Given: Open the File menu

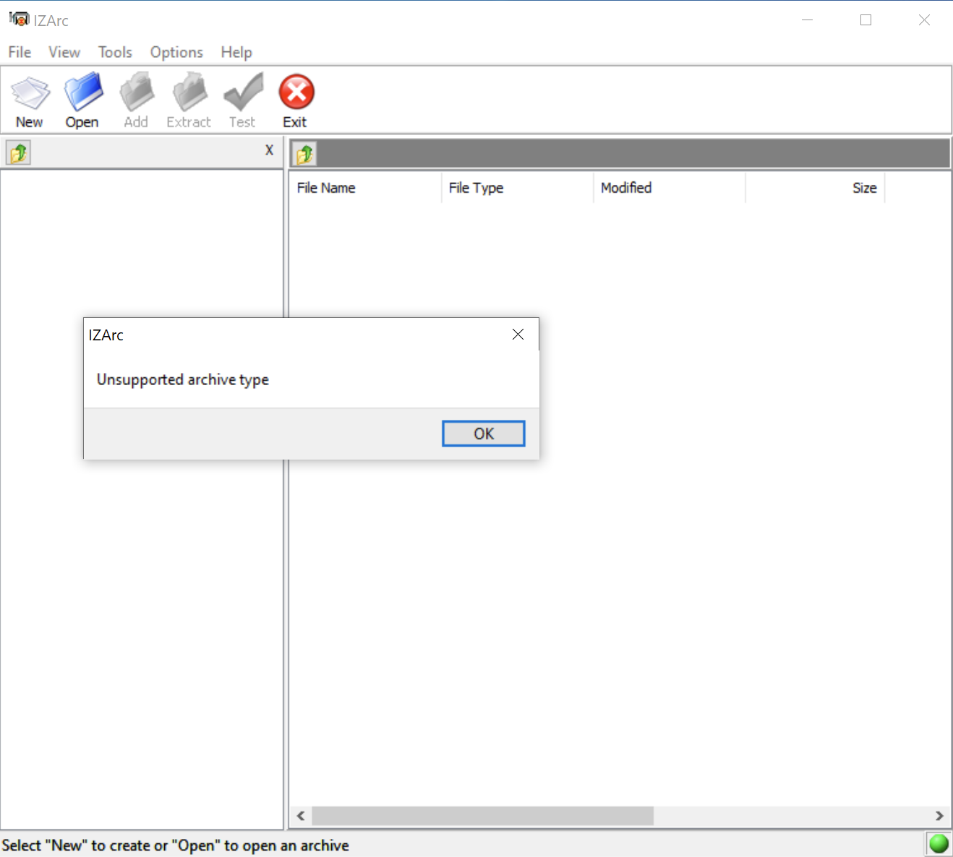Looking at the screenshot, I should [x=20, y=52].
